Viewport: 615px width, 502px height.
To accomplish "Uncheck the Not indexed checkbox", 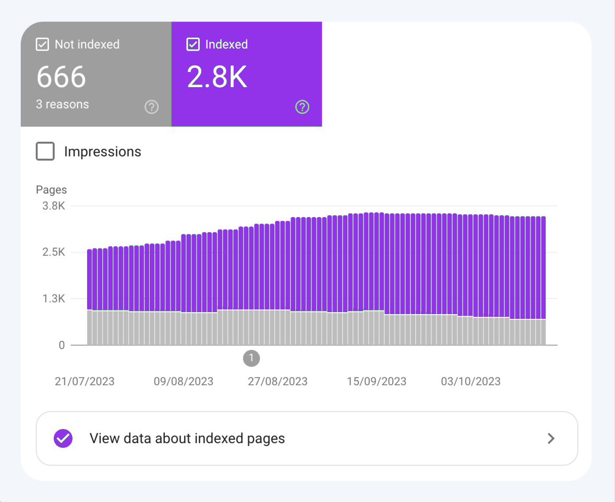I will (42, 45).
